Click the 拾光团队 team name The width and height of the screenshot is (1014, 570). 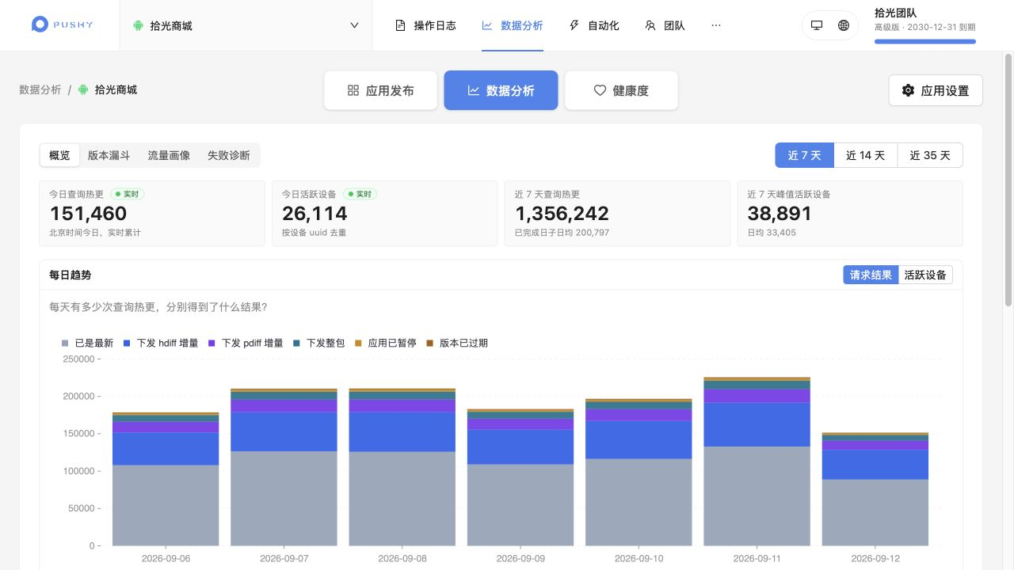point(895,13)
